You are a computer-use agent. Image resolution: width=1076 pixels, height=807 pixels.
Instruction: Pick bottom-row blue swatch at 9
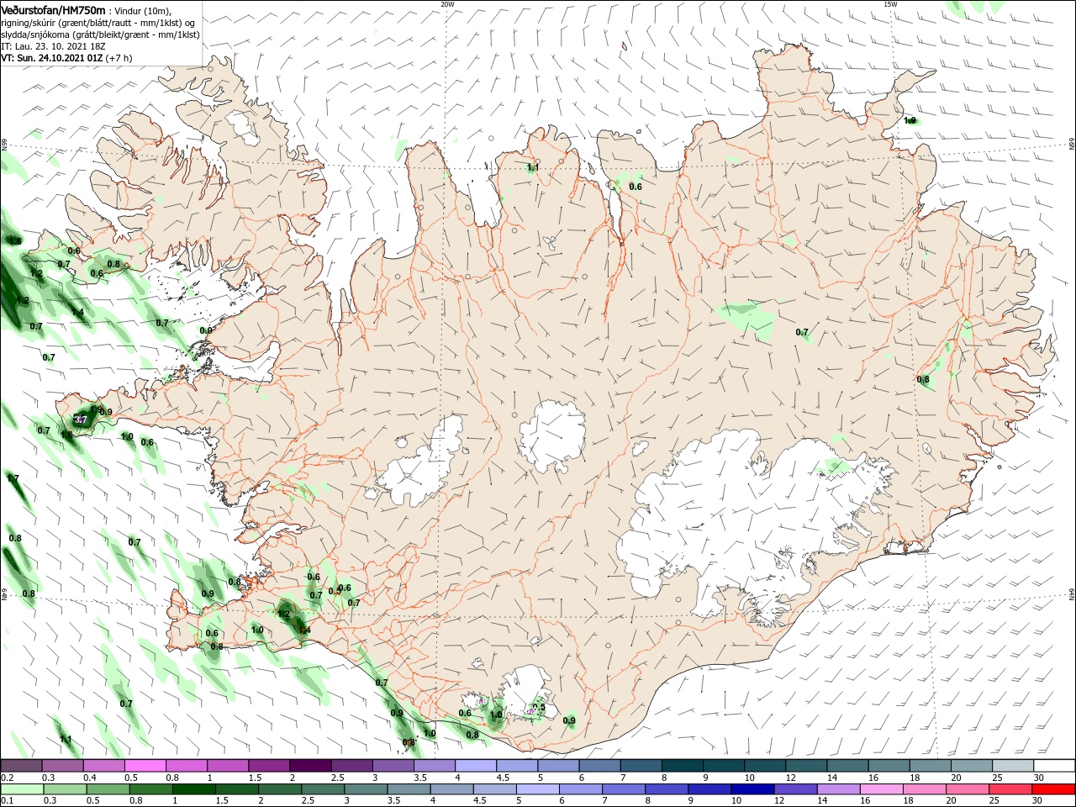pyautogui.click(x=709, y=789)
